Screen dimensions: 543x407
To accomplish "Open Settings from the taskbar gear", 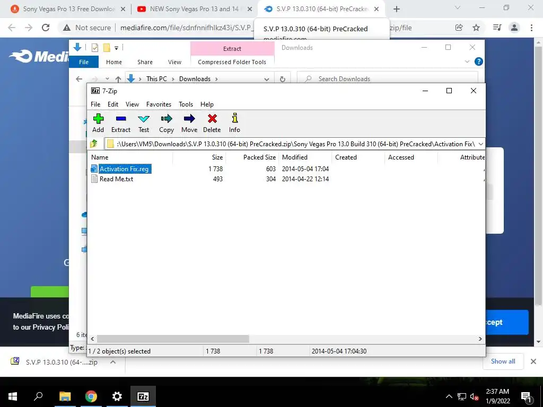I will (x=117, y=396).
